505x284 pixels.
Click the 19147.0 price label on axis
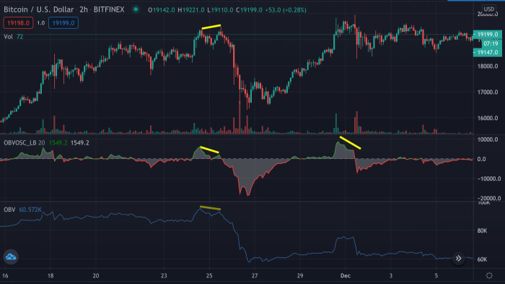coord(487,52)
